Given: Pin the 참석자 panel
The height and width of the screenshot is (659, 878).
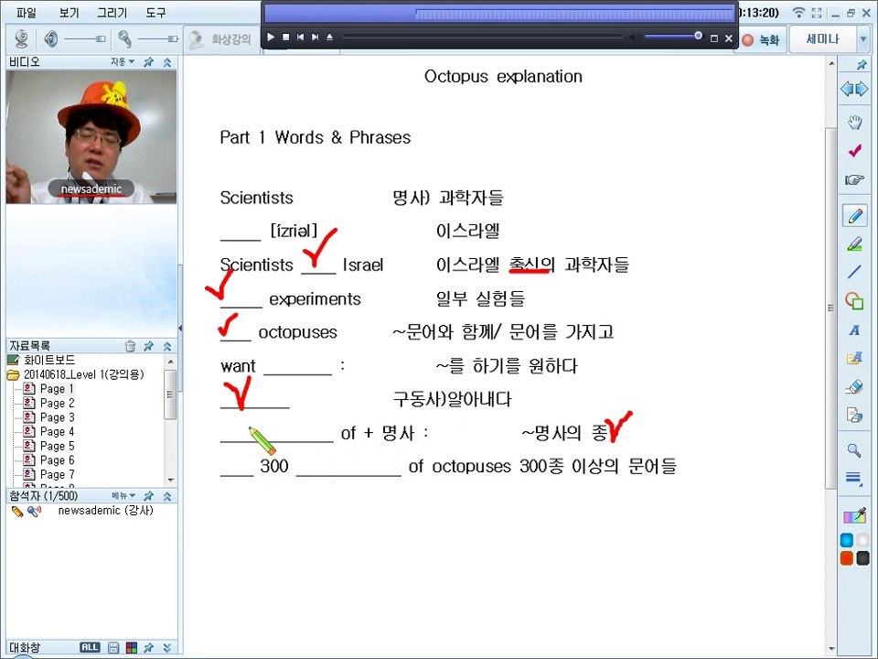Looking at the screenshot, I should click(148, 496).
